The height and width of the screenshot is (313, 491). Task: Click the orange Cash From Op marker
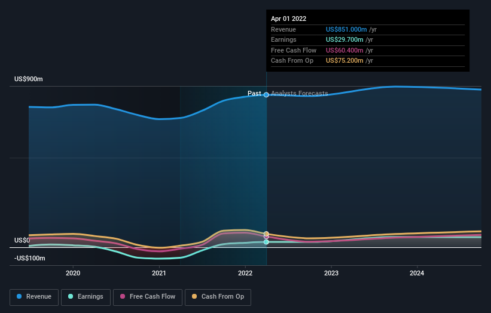[x=266, y=234]
